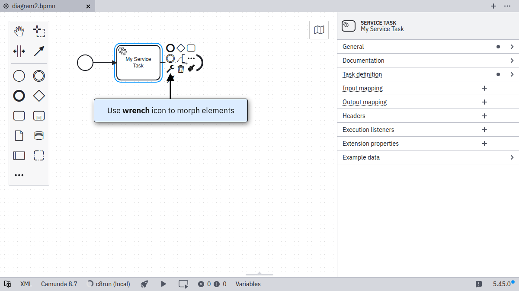Open the minimap in the canvas corner

pyautogui.click(x=319, y=30)
